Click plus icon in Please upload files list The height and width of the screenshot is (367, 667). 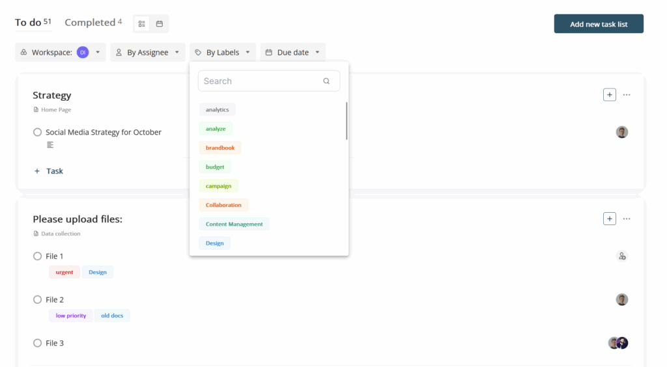(x=609, y=219)
